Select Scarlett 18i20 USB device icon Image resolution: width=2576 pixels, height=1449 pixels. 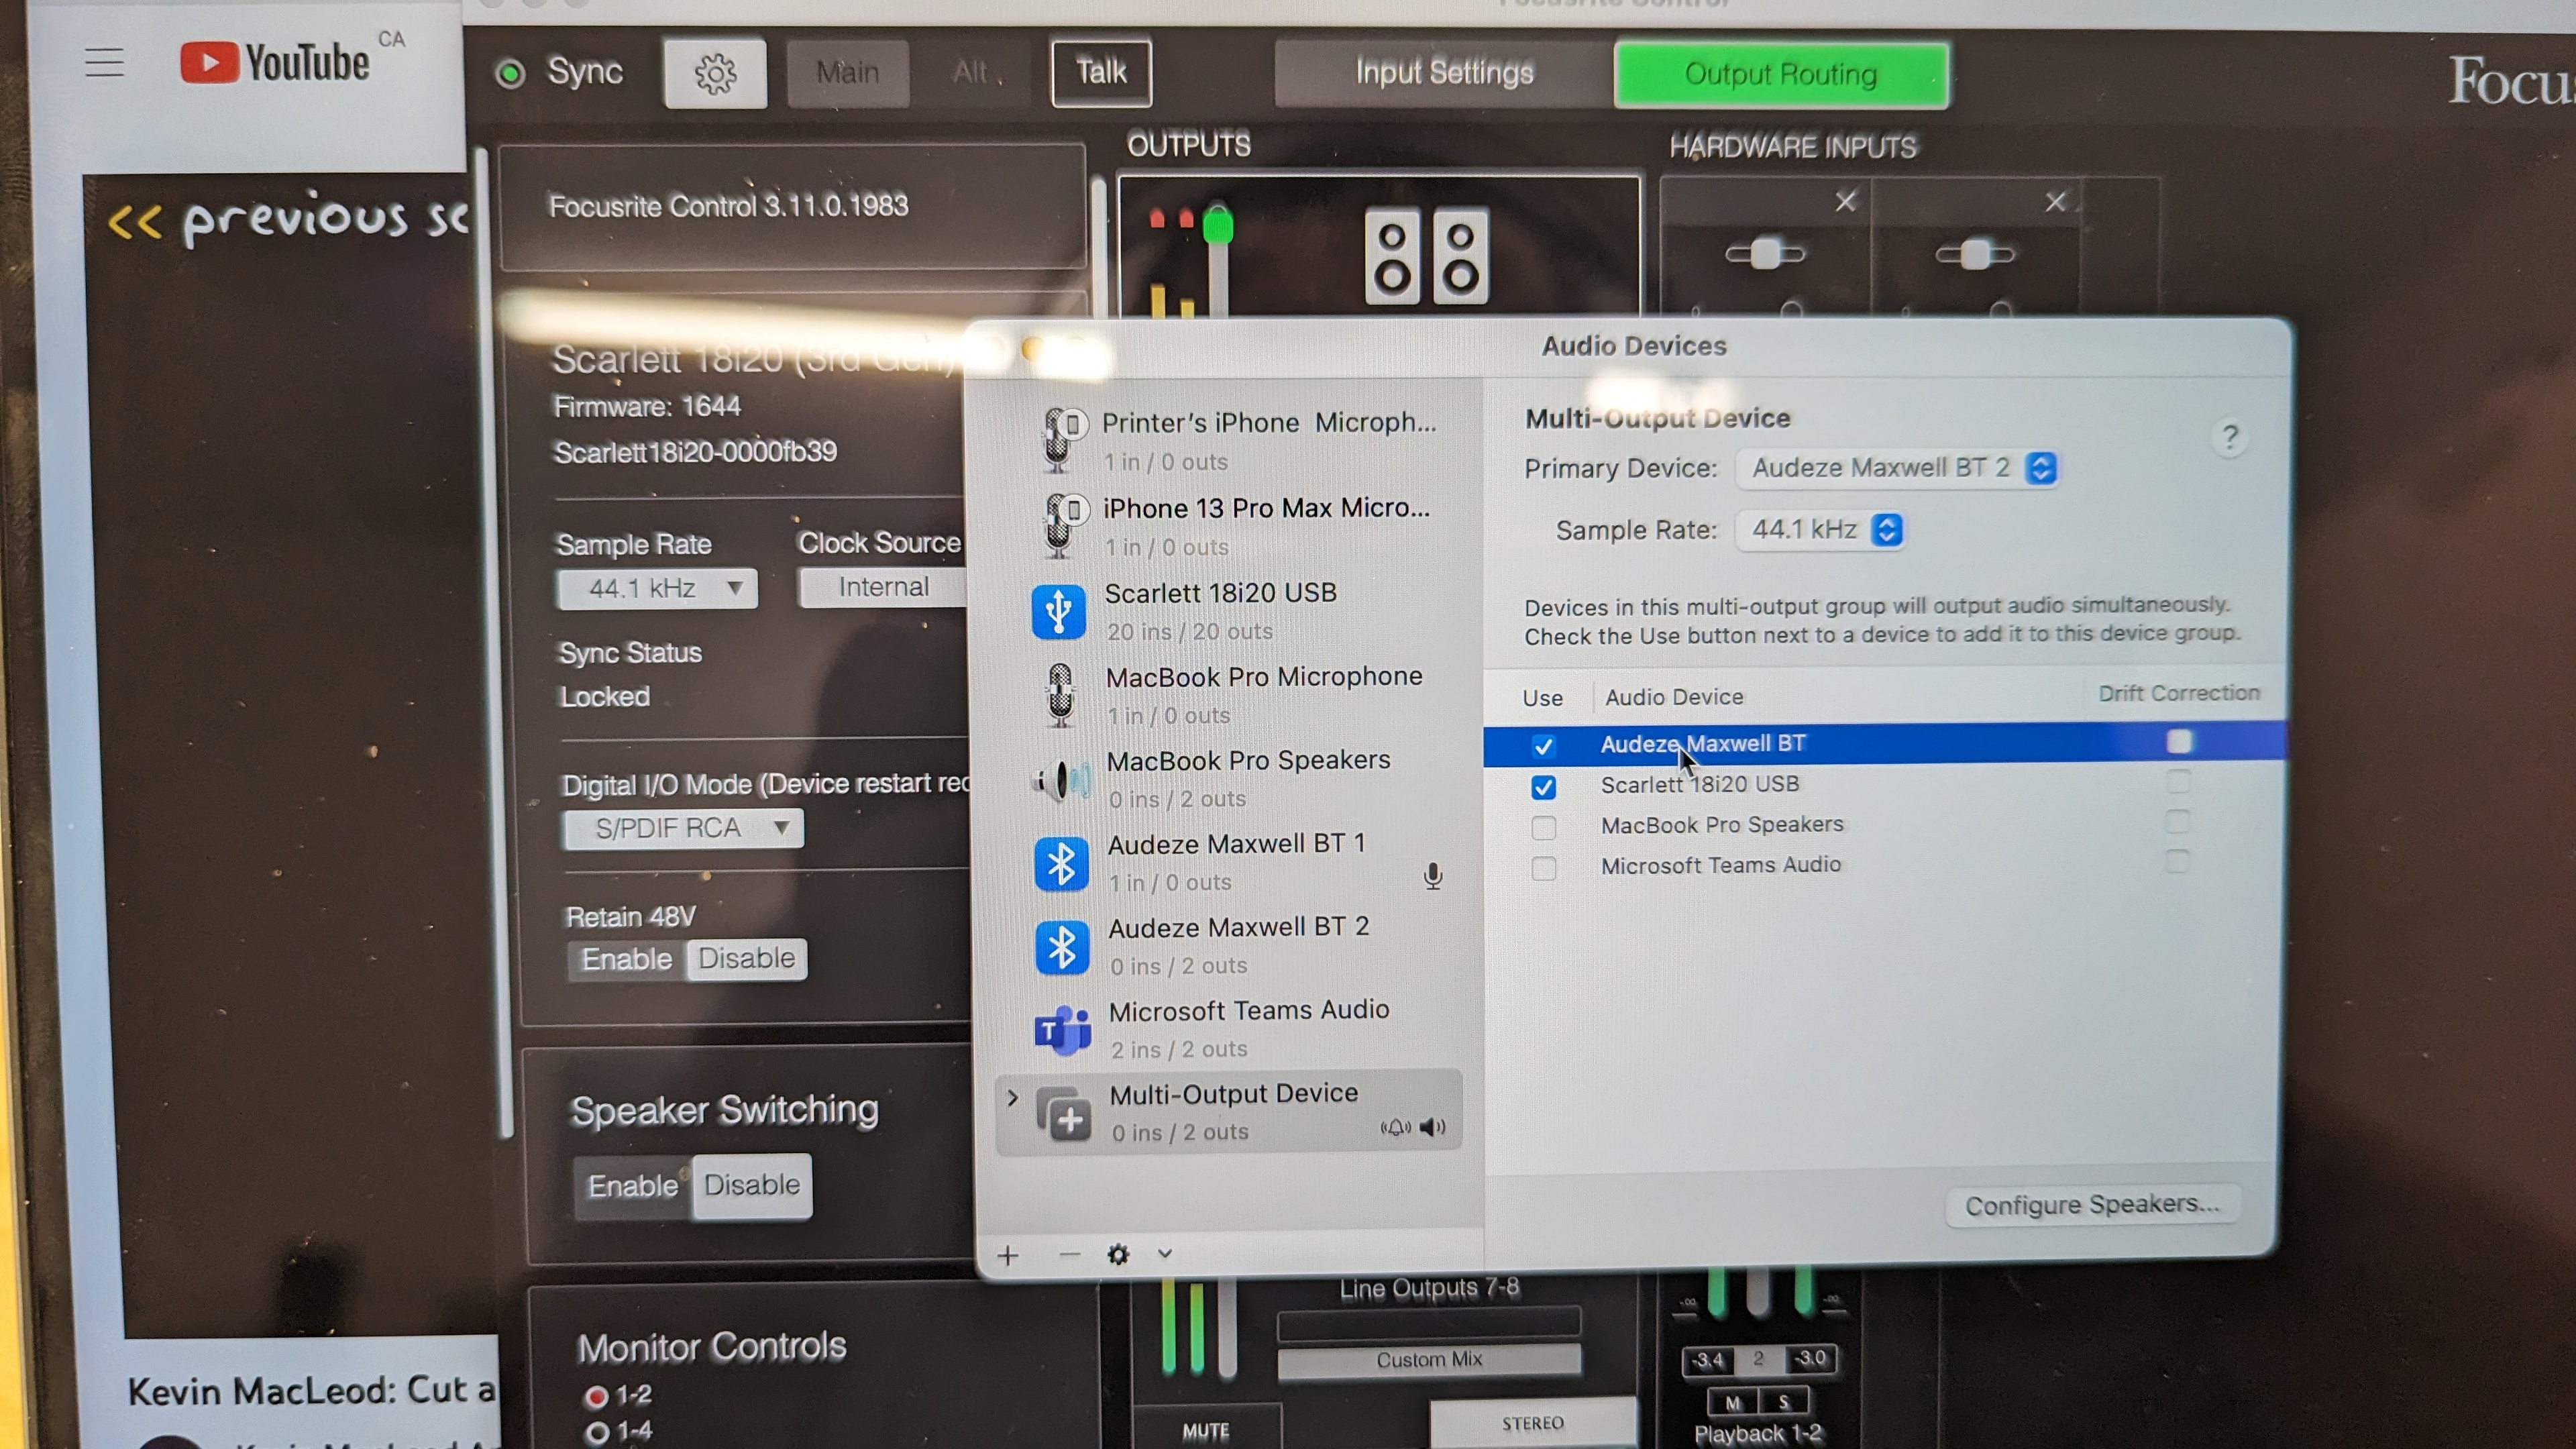click(x=1059, y=611)
